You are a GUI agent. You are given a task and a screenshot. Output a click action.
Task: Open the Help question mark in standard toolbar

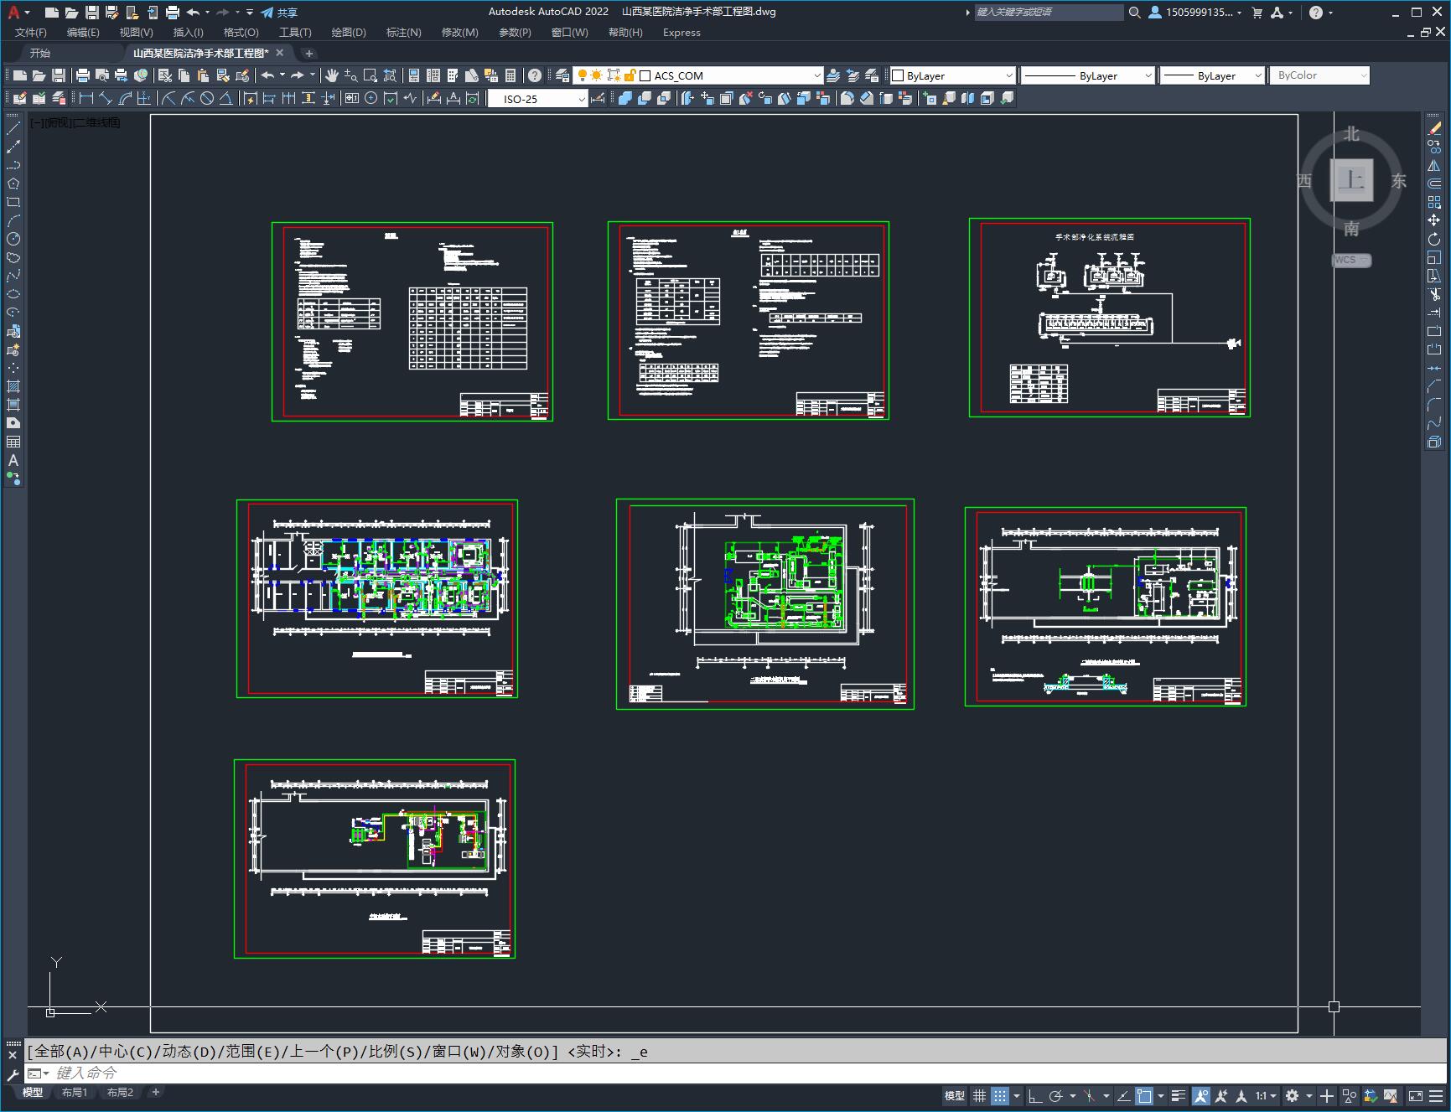point(535,75)
